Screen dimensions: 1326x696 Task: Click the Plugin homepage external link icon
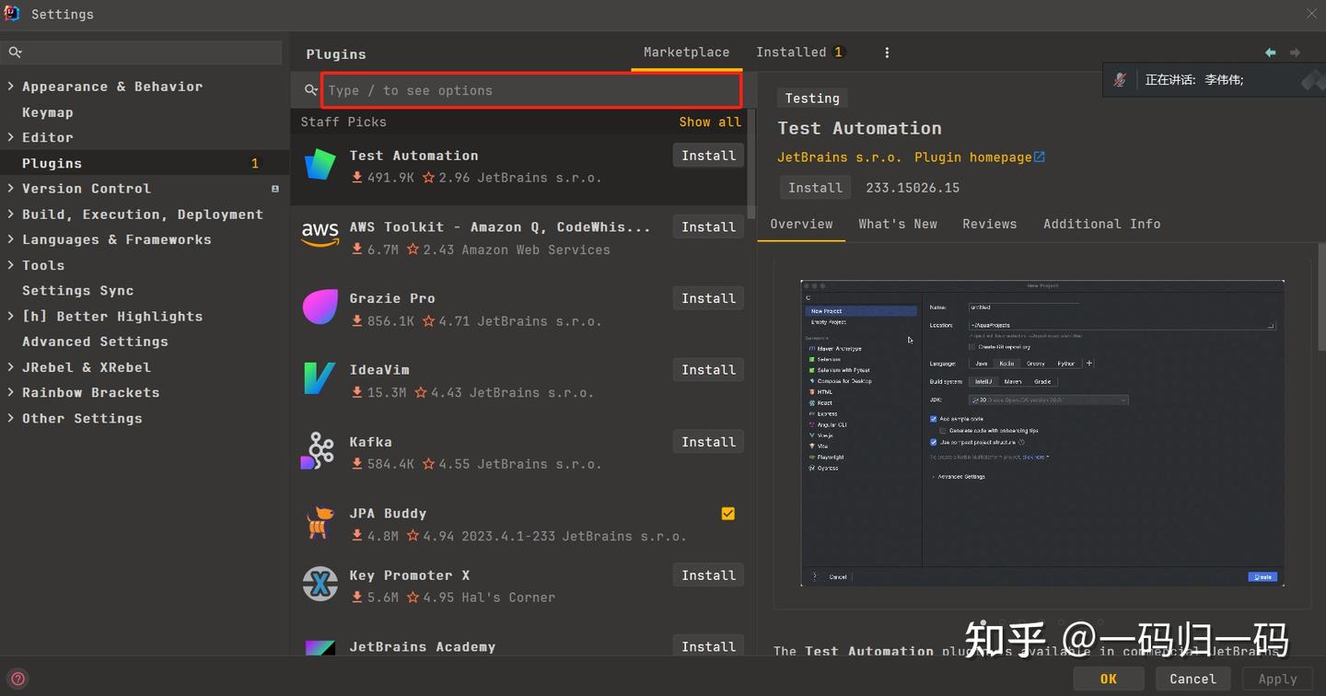tap(1040, 157)
